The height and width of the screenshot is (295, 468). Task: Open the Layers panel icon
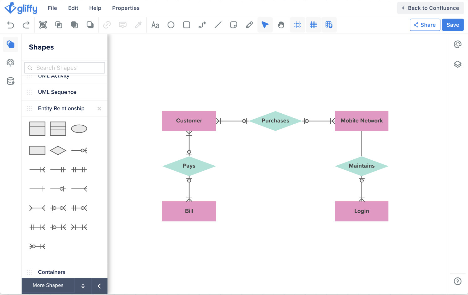[x=457, y=64]
